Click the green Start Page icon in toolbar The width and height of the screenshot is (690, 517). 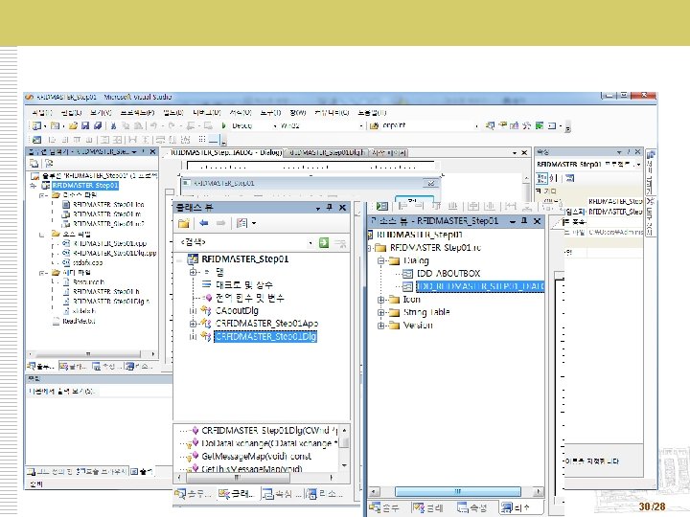[540, 125]
